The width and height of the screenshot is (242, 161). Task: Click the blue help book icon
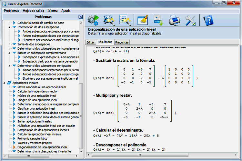click(208, 20)
